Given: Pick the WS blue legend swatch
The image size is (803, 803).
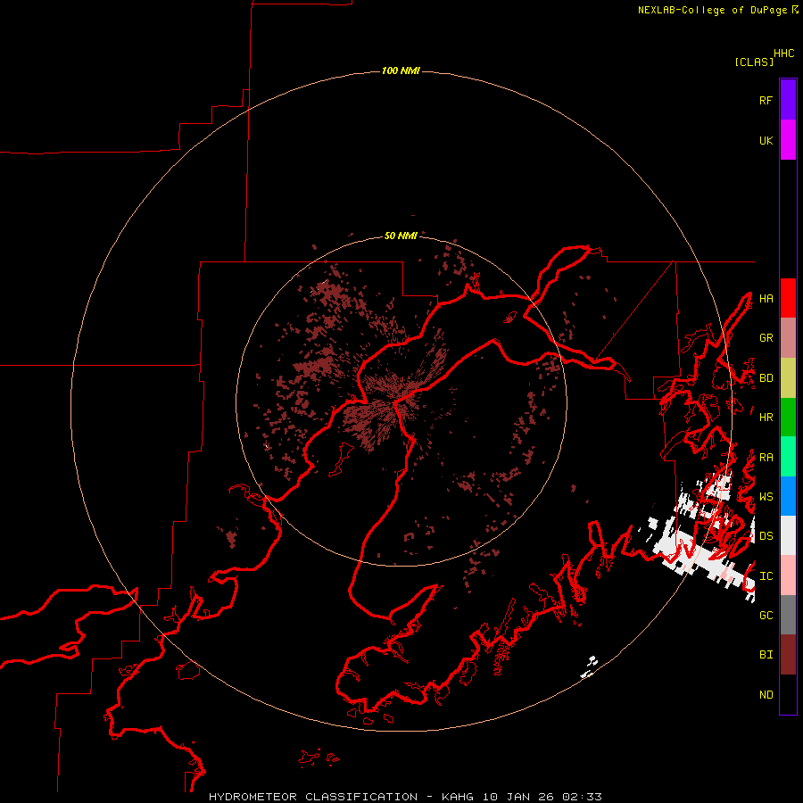Looking at the screenshot, I should 788,496.
